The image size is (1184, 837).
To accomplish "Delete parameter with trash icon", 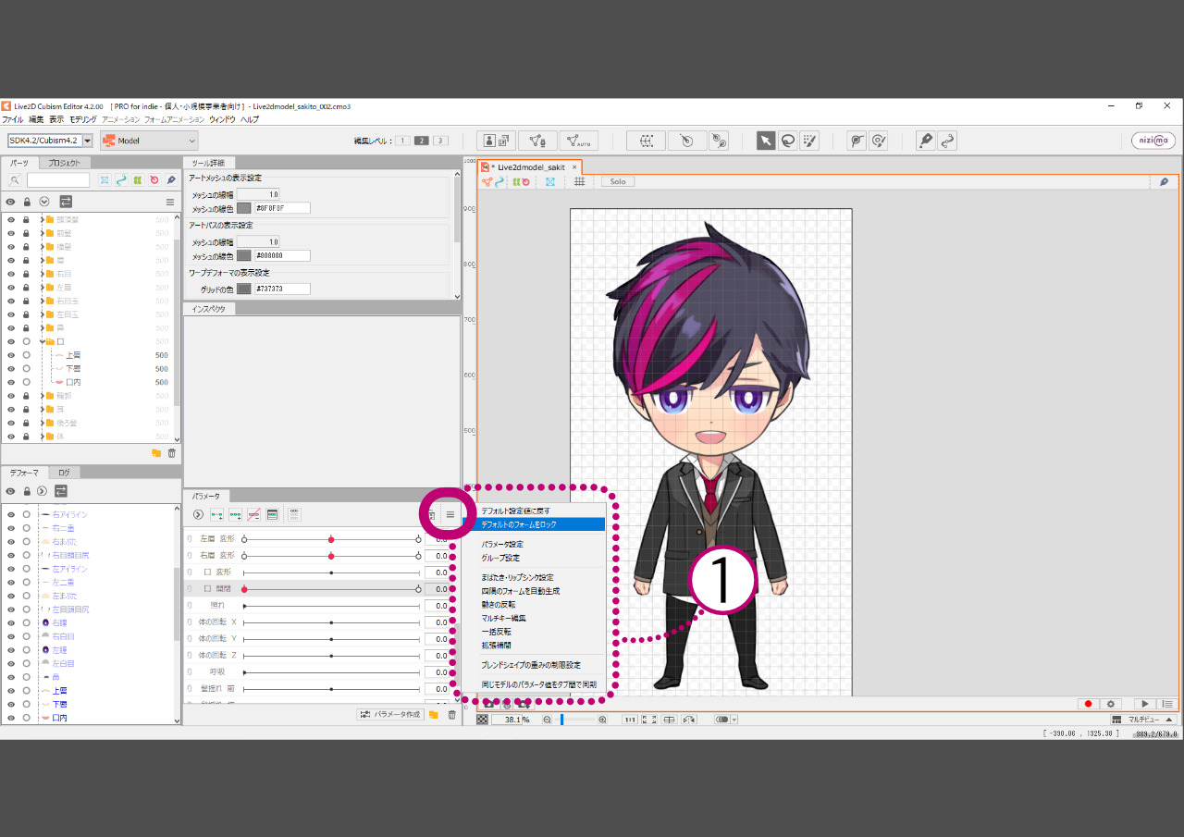I will (x=451, y=715).
